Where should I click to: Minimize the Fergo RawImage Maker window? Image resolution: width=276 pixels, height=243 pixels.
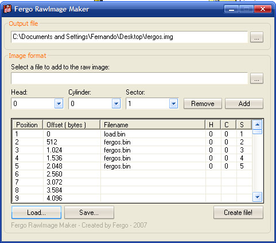click(231, 9)
